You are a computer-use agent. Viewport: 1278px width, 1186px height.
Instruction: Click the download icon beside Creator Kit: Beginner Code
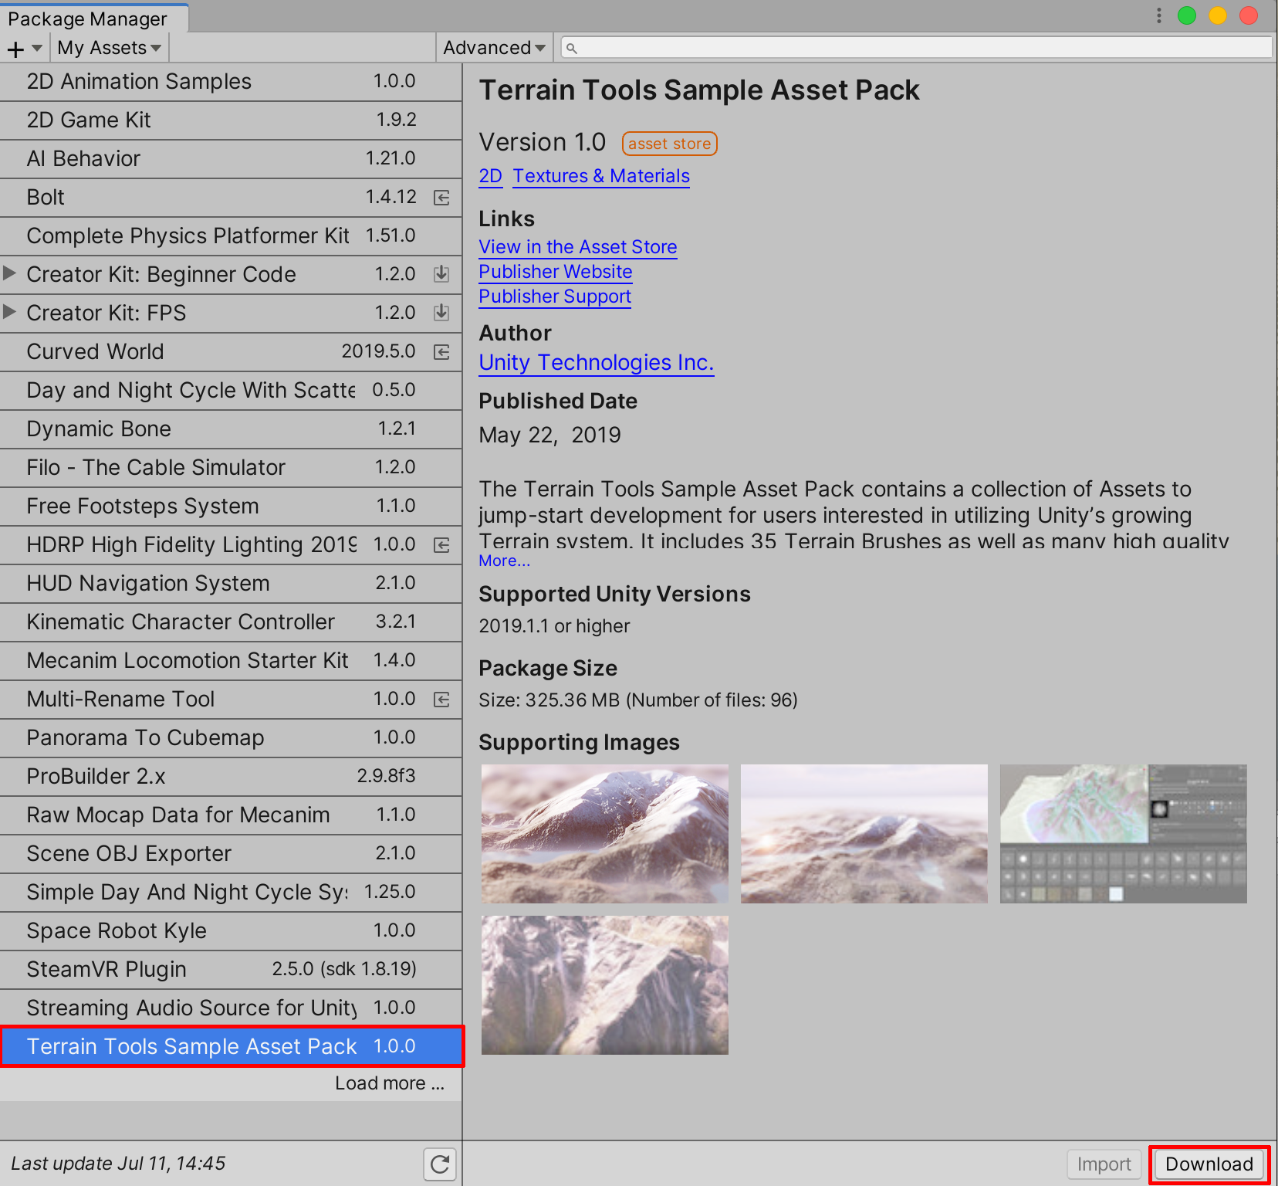click(441, 274)
